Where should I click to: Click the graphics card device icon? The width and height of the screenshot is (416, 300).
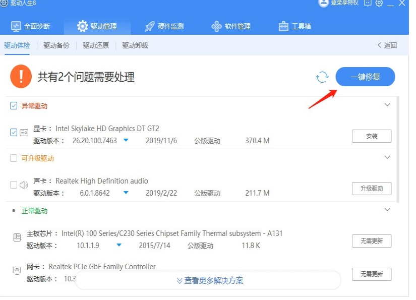[24, 133]
